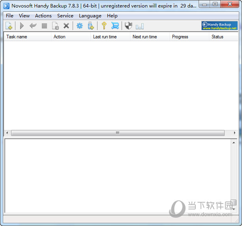Viewport: 242px width, 226px height.
Task: Open the Actions menu
Action: point(43,16)
